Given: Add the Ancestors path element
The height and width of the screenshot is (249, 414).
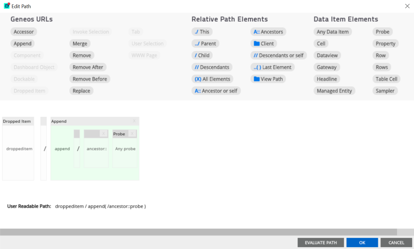Looking at the screenshot, I should coord(268,32).
